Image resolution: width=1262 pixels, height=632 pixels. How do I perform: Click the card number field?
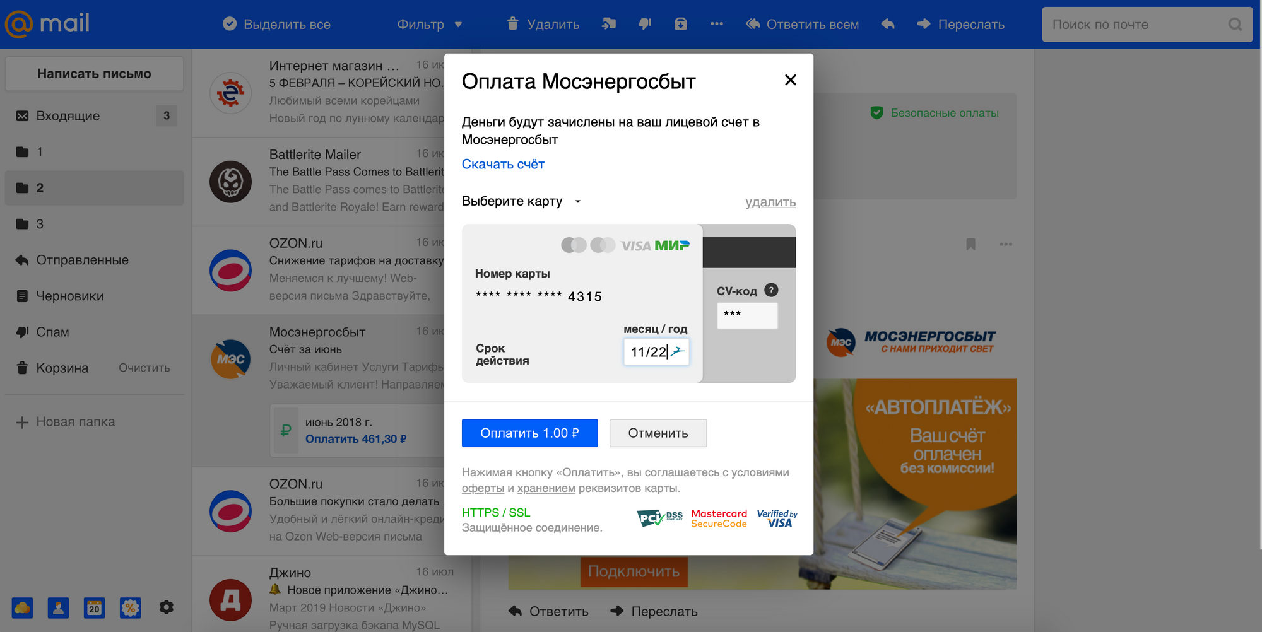(x=538, y=296)
